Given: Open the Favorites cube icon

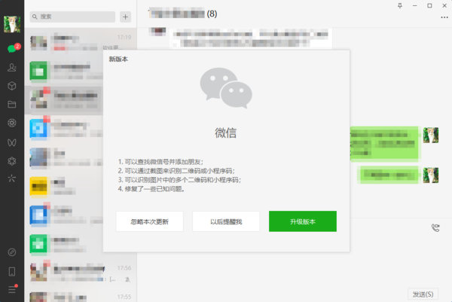Looking at the screenshot, I should point(12,86).
